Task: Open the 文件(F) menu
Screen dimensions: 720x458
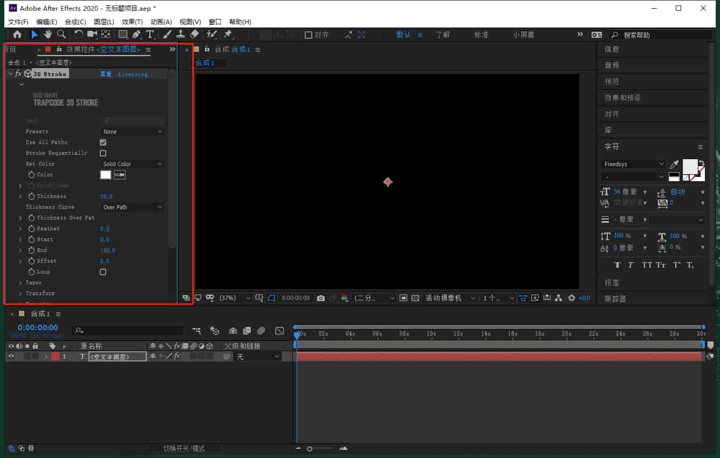Action: tap(18, 22)
